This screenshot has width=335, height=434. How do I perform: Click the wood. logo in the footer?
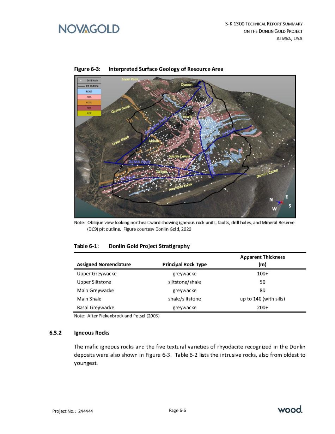click(x=290, y=410)
